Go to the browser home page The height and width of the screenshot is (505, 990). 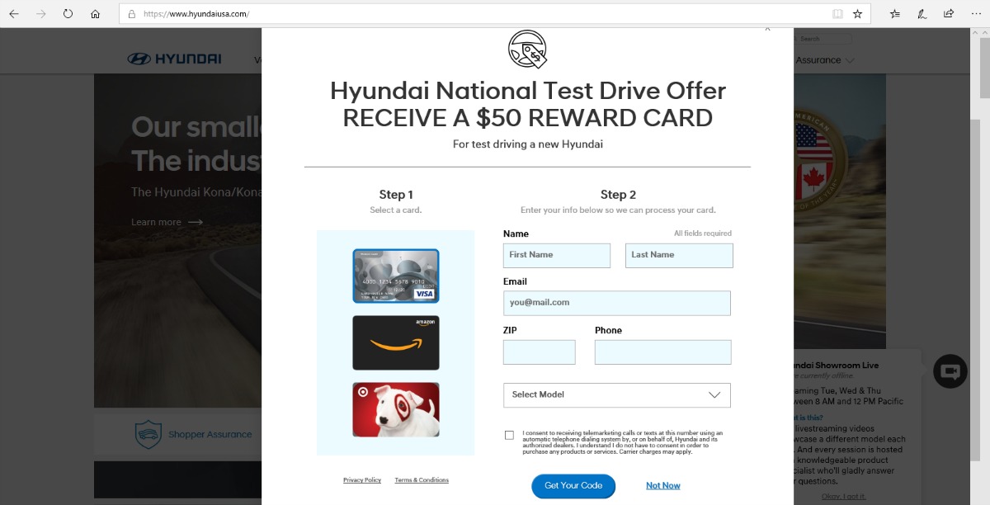coord(95,14)
